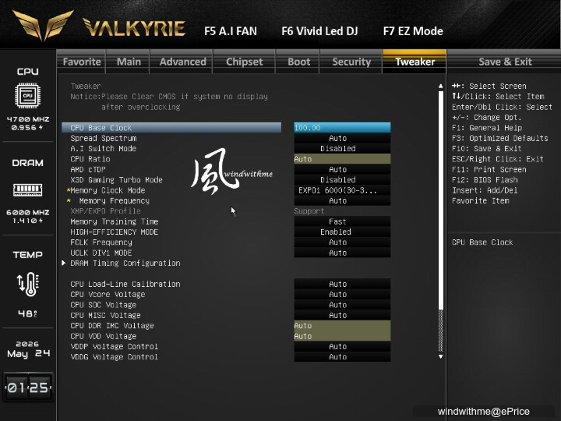
Task: Switch to F7 EZ Mode
Action: [413, 31]
